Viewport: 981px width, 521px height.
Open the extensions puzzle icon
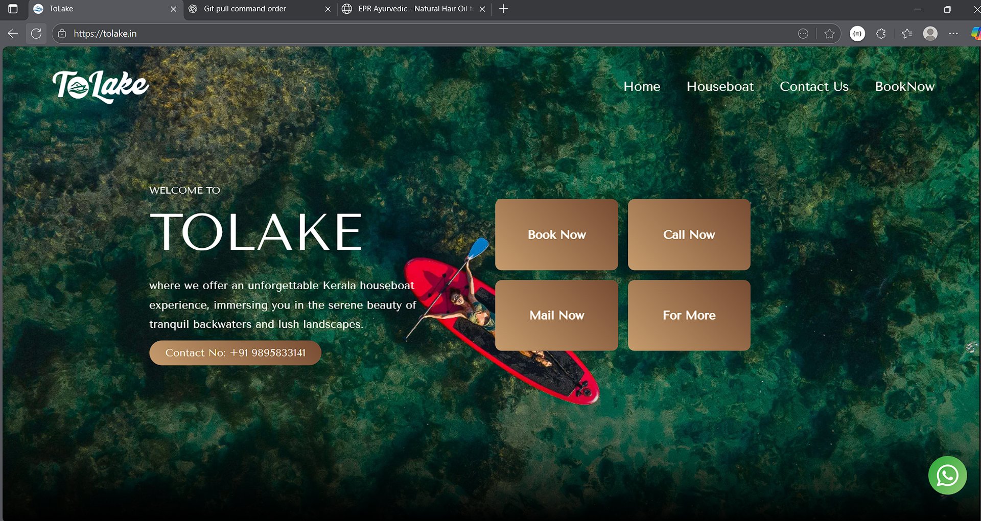(x=881, y=34)
